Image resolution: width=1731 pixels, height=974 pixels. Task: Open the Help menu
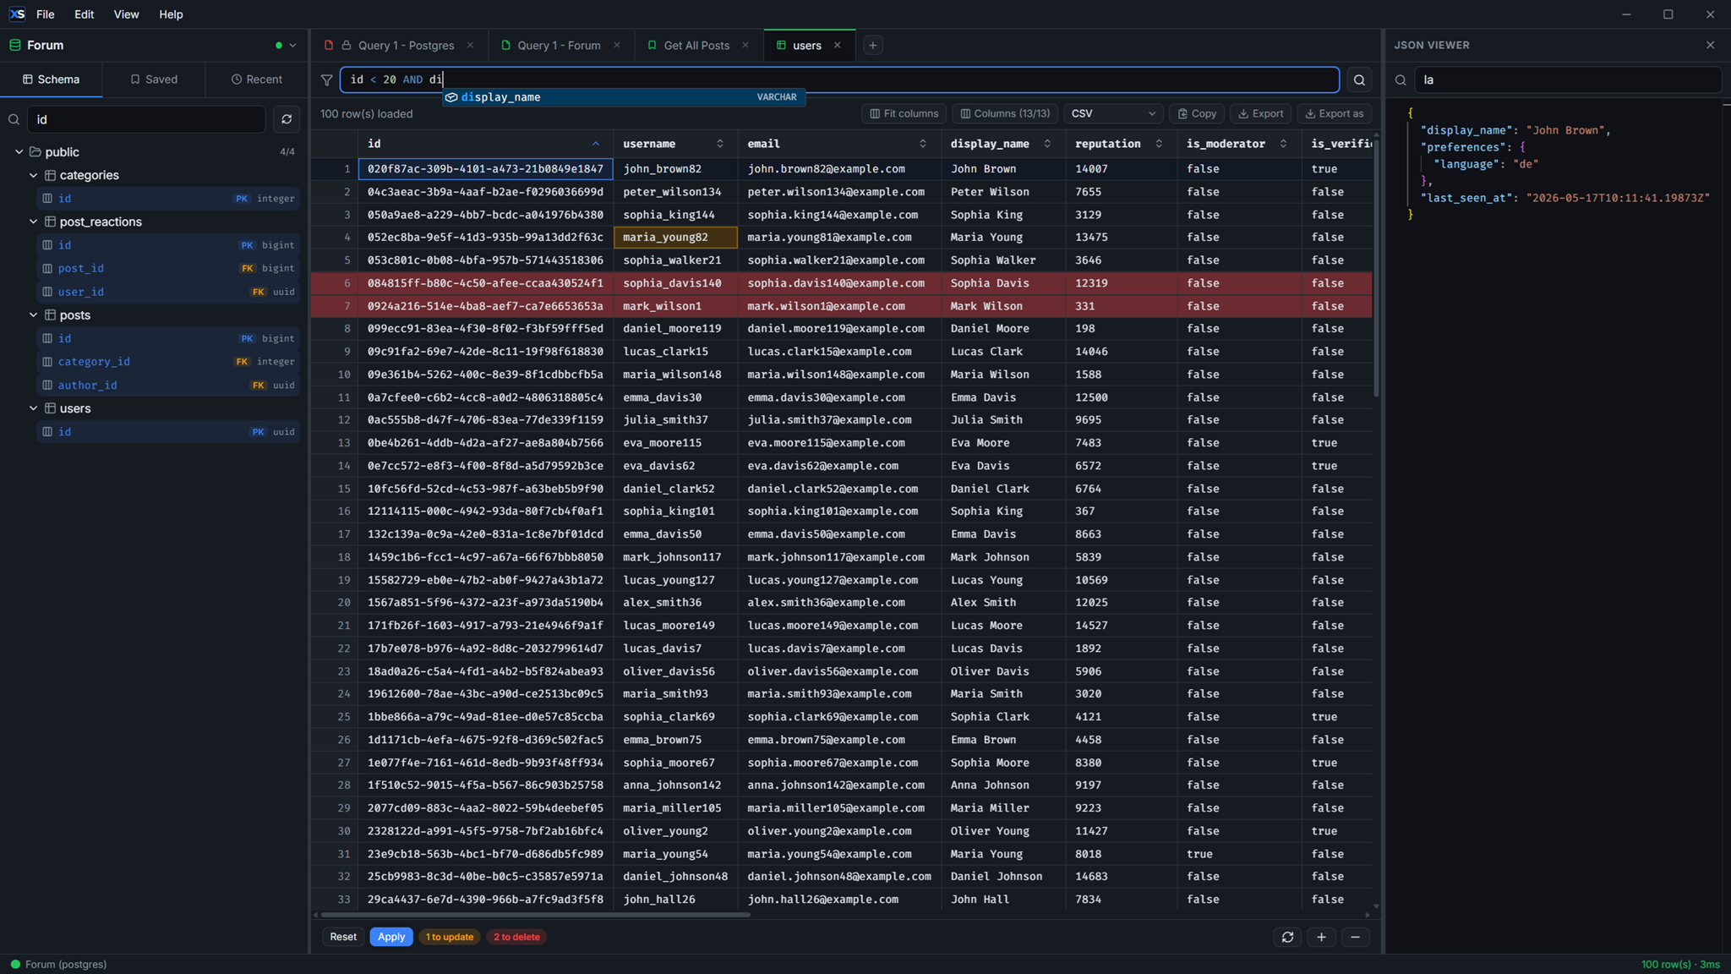click(x=171, y=14)
